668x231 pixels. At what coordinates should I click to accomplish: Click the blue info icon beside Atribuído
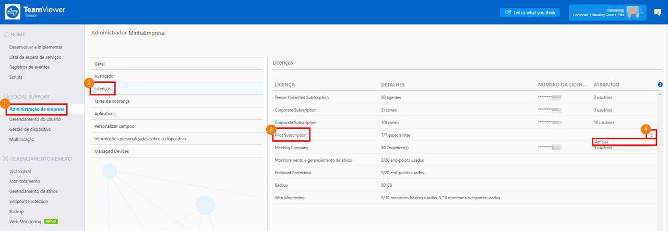point(660,84)
